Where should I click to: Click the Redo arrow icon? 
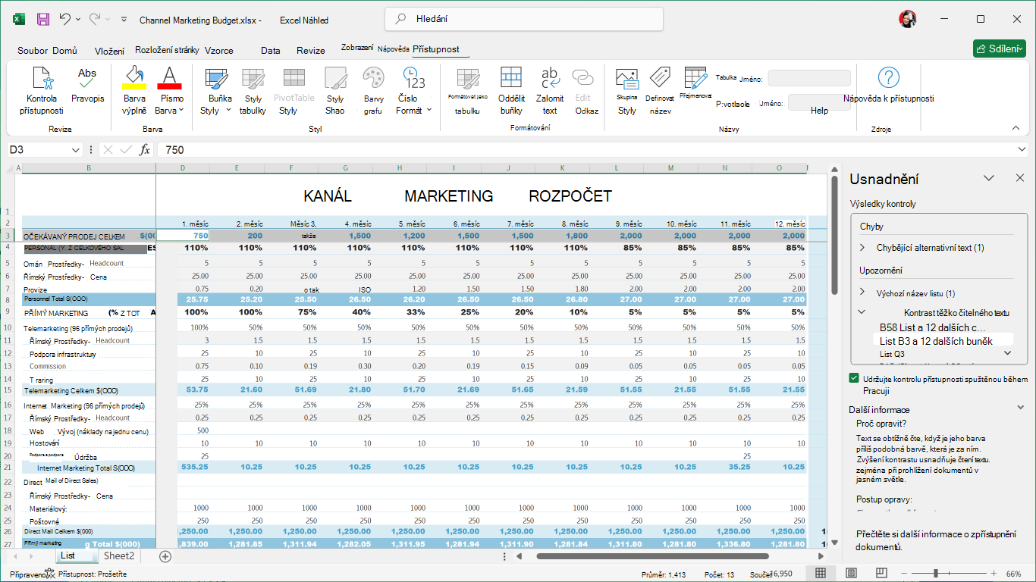pyautogui.click(x=95, y=20)
